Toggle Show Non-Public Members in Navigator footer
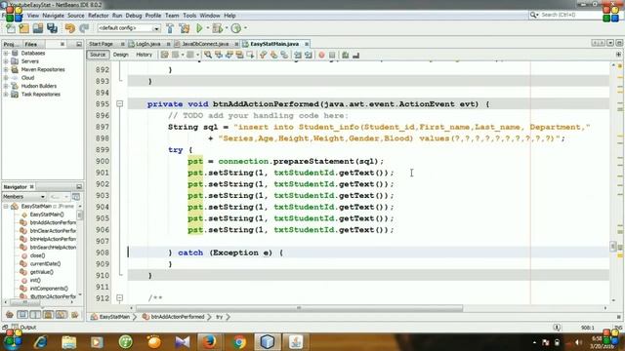The height and width of the screenshot is (351, 625). click(48, 315)
